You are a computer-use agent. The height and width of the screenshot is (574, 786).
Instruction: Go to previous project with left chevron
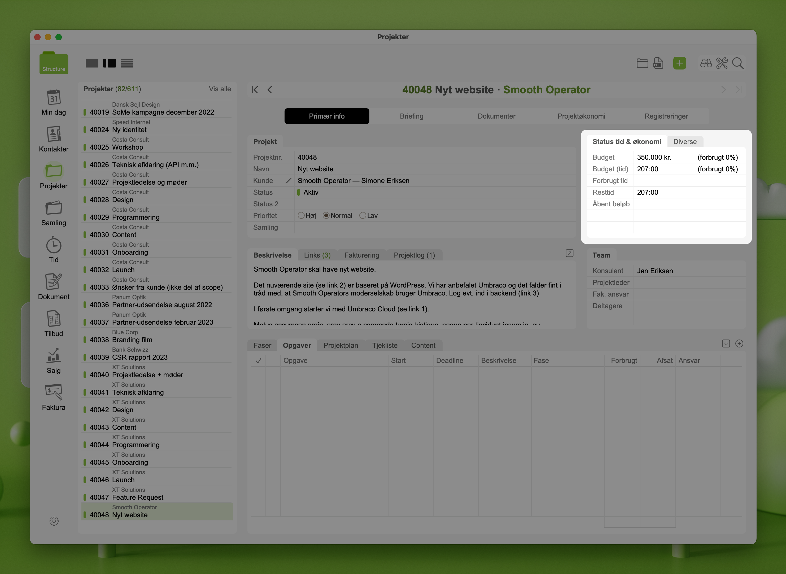point(270,90)
